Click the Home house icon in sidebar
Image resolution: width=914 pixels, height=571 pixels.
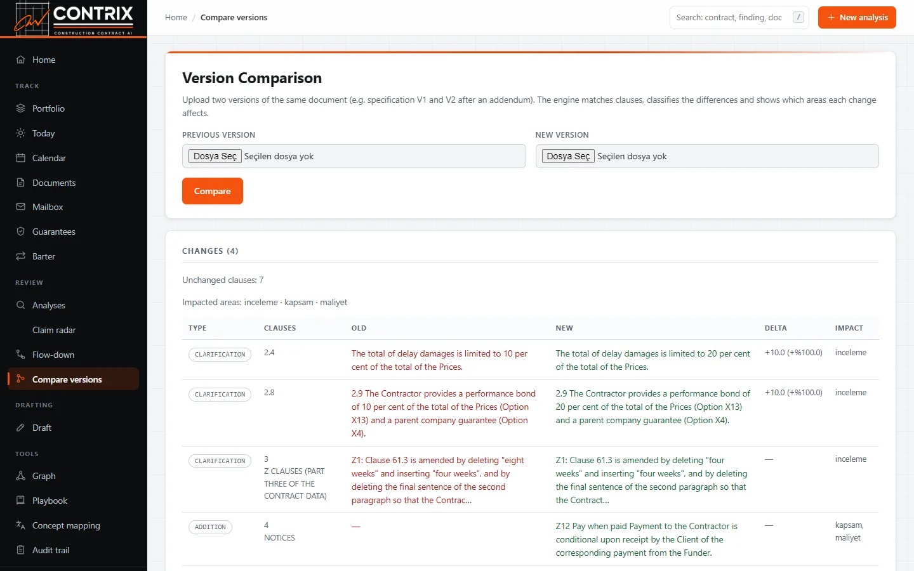(x=20, y=60)
